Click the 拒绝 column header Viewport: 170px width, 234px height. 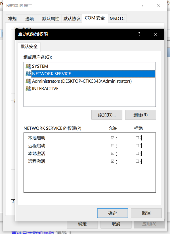pos(138,128)
